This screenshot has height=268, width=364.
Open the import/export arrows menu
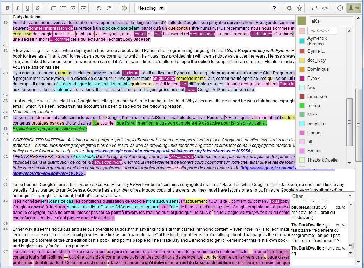pyautogui.click(x=314, y=8)
